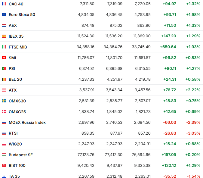This screenshot has height=178, width=203.
Task: Open the Euro Stoxx 50 index page
Action: pyautogui.click(x=22, y=14)
